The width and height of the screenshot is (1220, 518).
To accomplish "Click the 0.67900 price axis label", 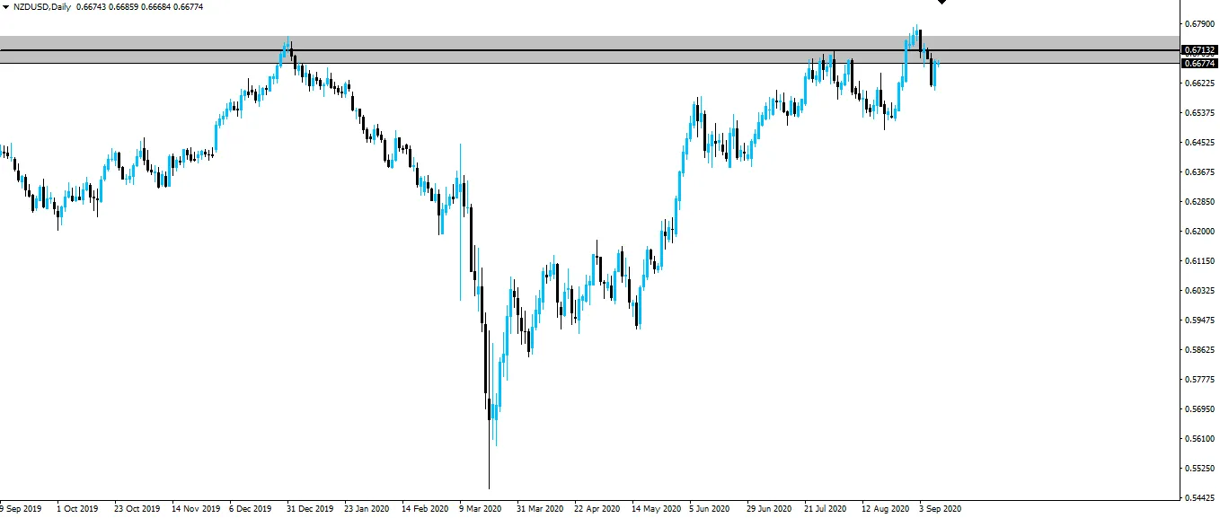I will pyautogui.click(x=1200, y=23).
